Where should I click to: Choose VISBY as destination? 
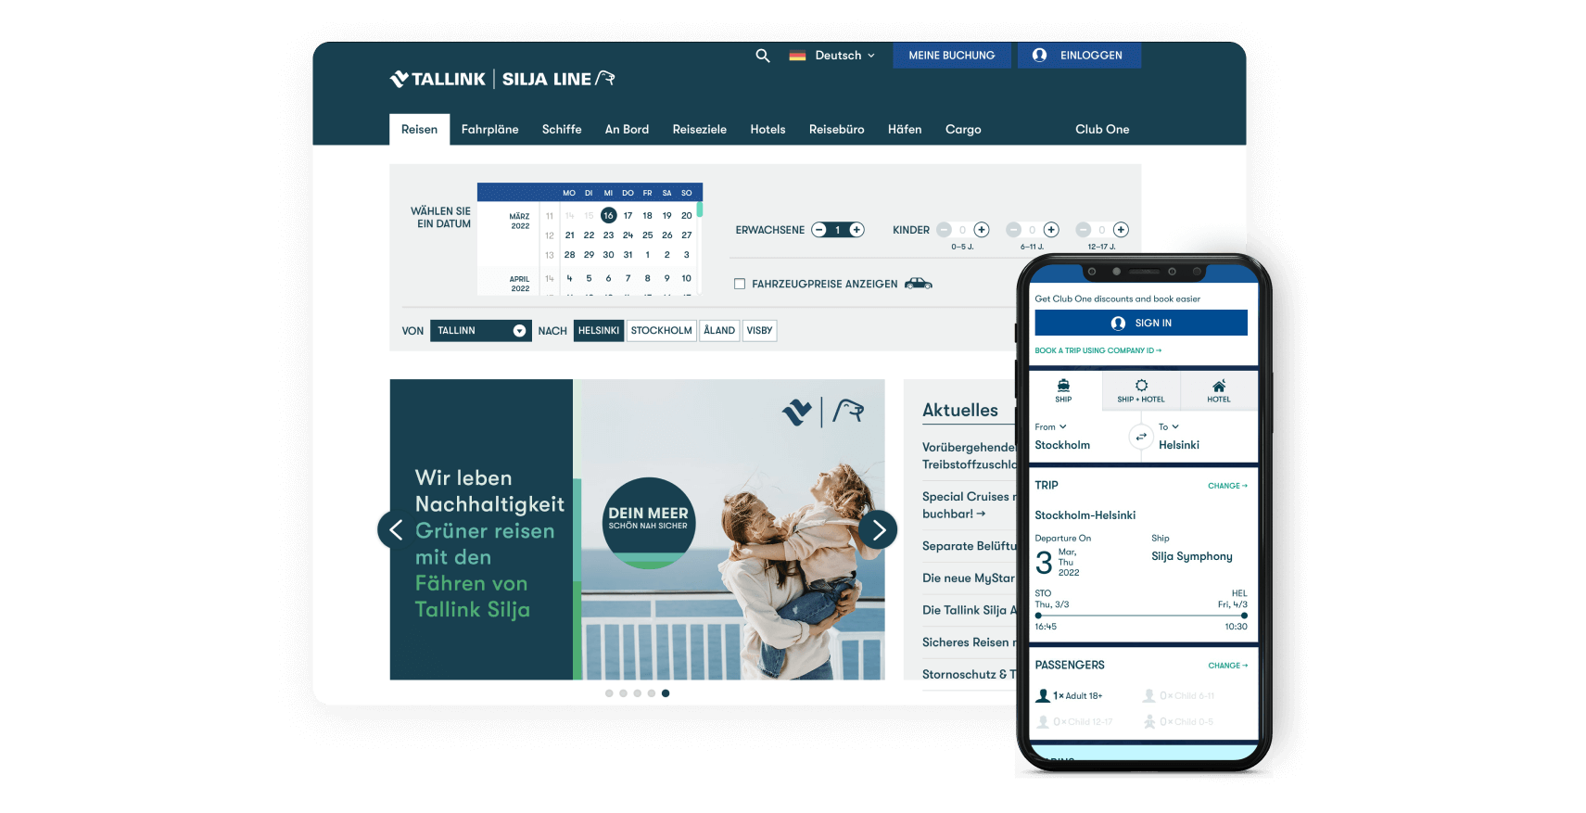click(x=759, y=331)
